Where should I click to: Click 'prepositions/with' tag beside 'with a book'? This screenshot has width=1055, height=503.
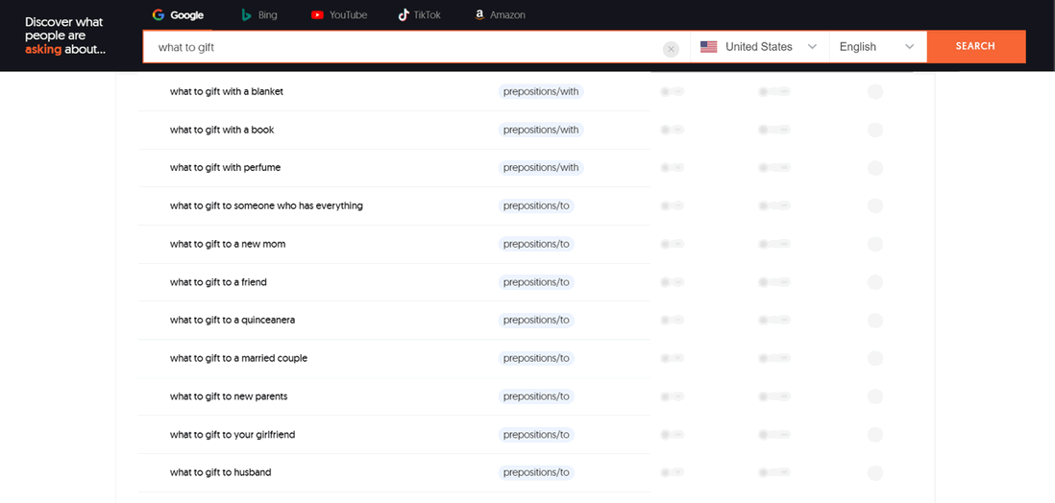pos(541,130)
